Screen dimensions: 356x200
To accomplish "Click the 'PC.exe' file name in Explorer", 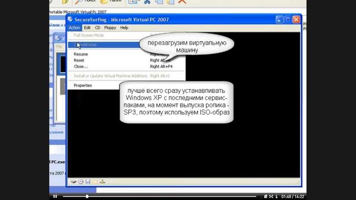I will coord(58,162).
